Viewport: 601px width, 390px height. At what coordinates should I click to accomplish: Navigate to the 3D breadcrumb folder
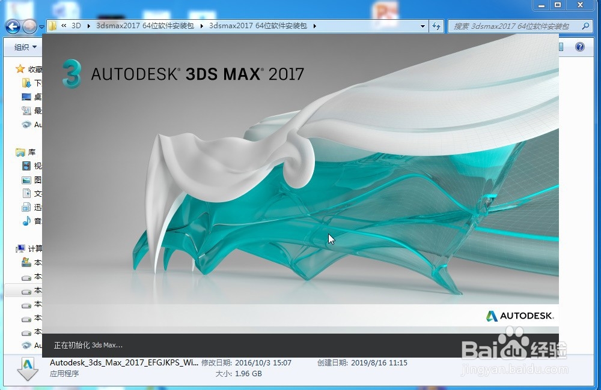tap(76, 26)
